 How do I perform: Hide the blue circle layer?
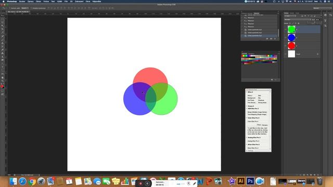pyautogui.click(x=286, y=37)
